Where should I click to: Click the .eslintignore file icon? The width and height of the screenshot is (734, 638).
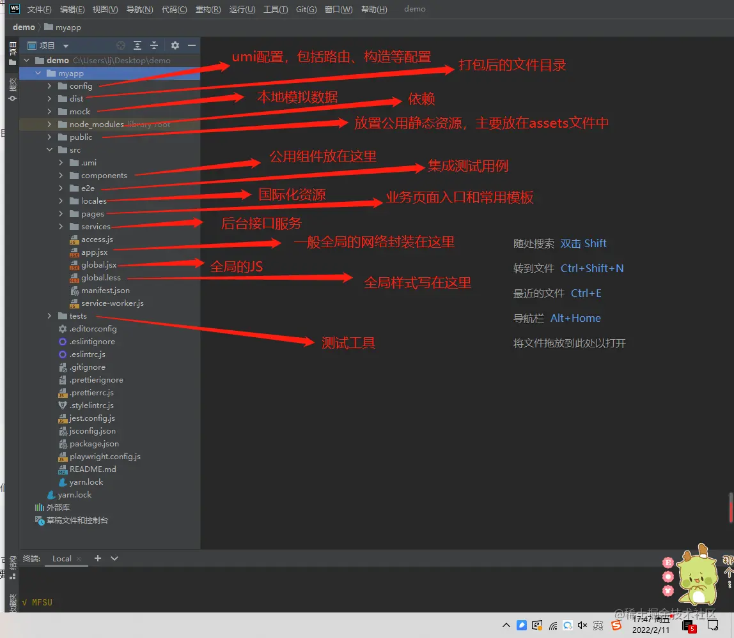click(62, 342)
